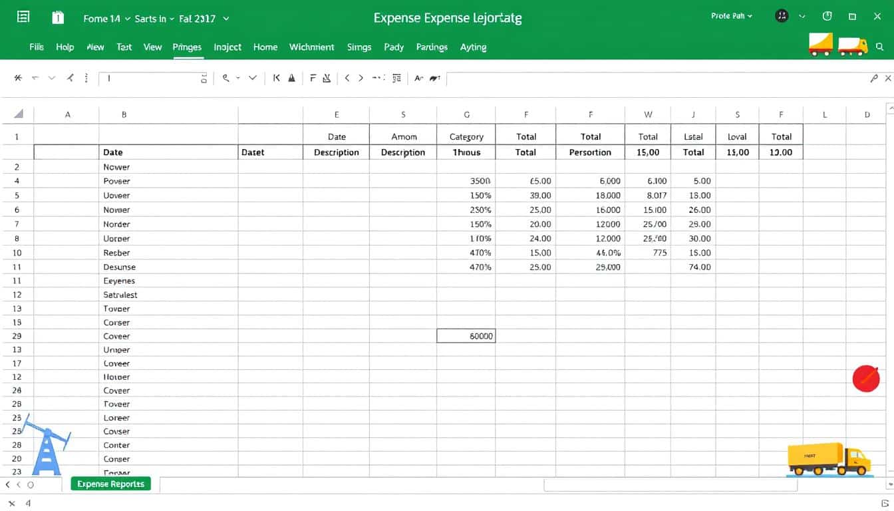This screenshot has height=511, width=894.
Task: Click the smiley face account icon
Action: pos(782,17)
